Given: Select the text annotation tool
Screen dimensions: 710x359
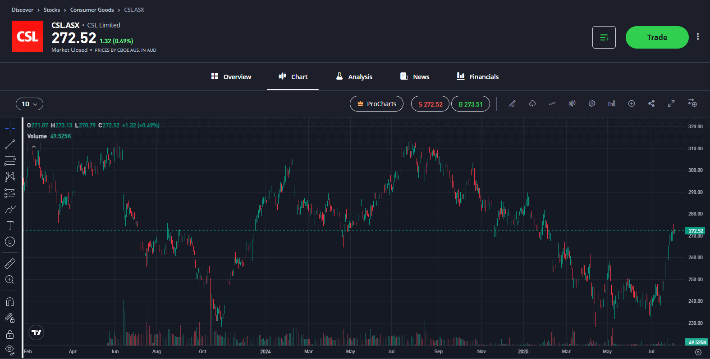Looking at the screenshot, I should pos(10,225).
